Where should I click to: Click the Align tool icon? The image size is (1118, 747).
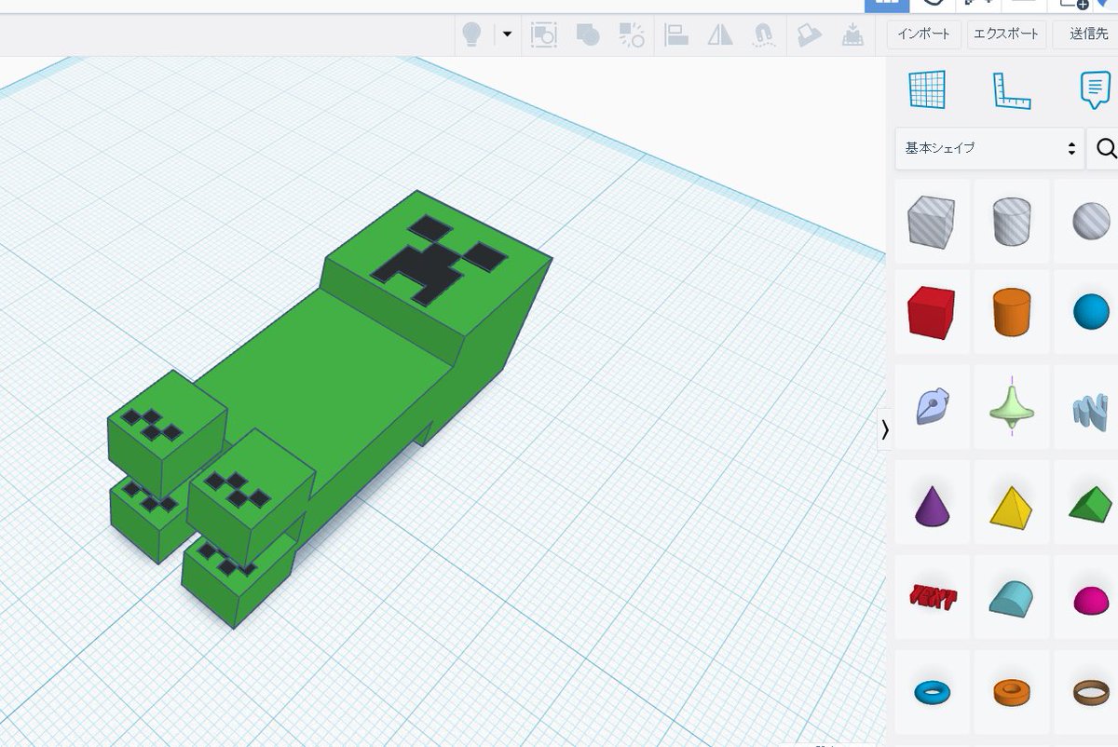[676, 35]
